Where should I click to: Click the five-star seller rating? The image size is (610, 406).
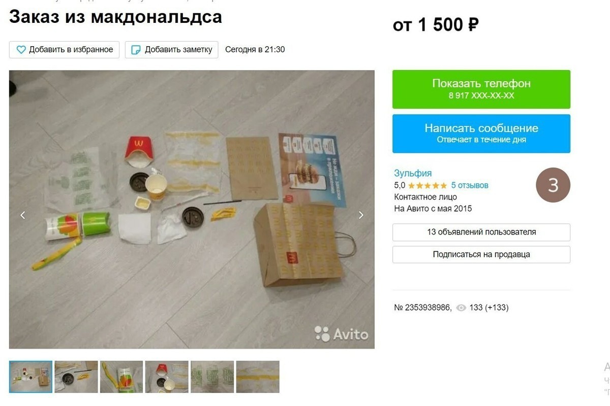pyautogui.click(x=428, y=185)
